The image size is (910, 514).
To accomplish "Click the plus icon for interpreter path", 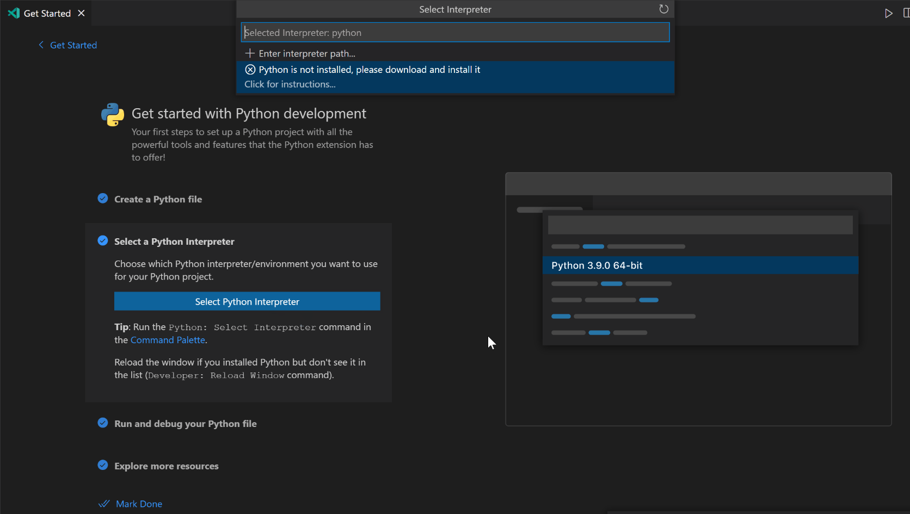I will [250, 53].
